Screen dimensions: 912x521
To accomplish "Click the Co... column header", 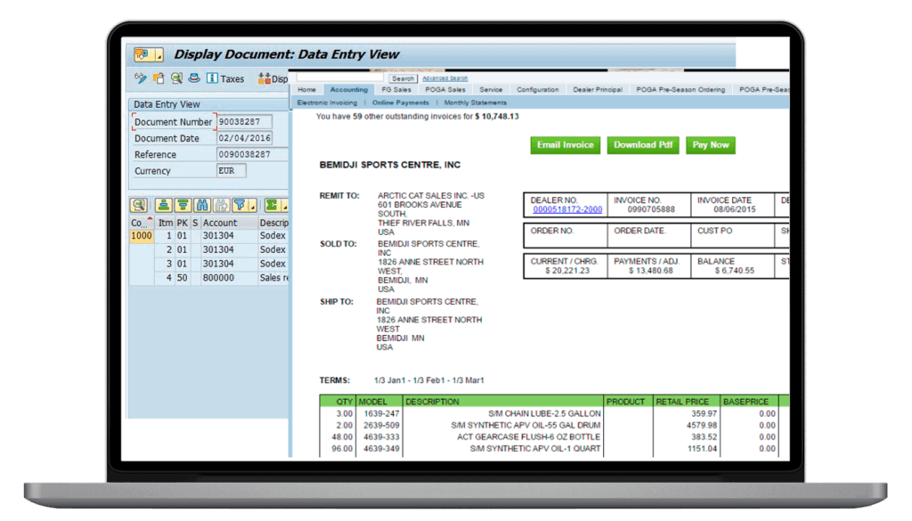I will [x=142, y=223].
